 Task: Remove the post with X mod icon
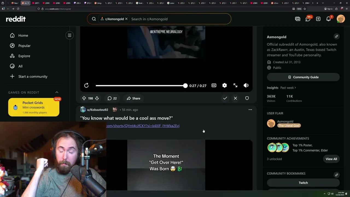click(x=235, y=98)
